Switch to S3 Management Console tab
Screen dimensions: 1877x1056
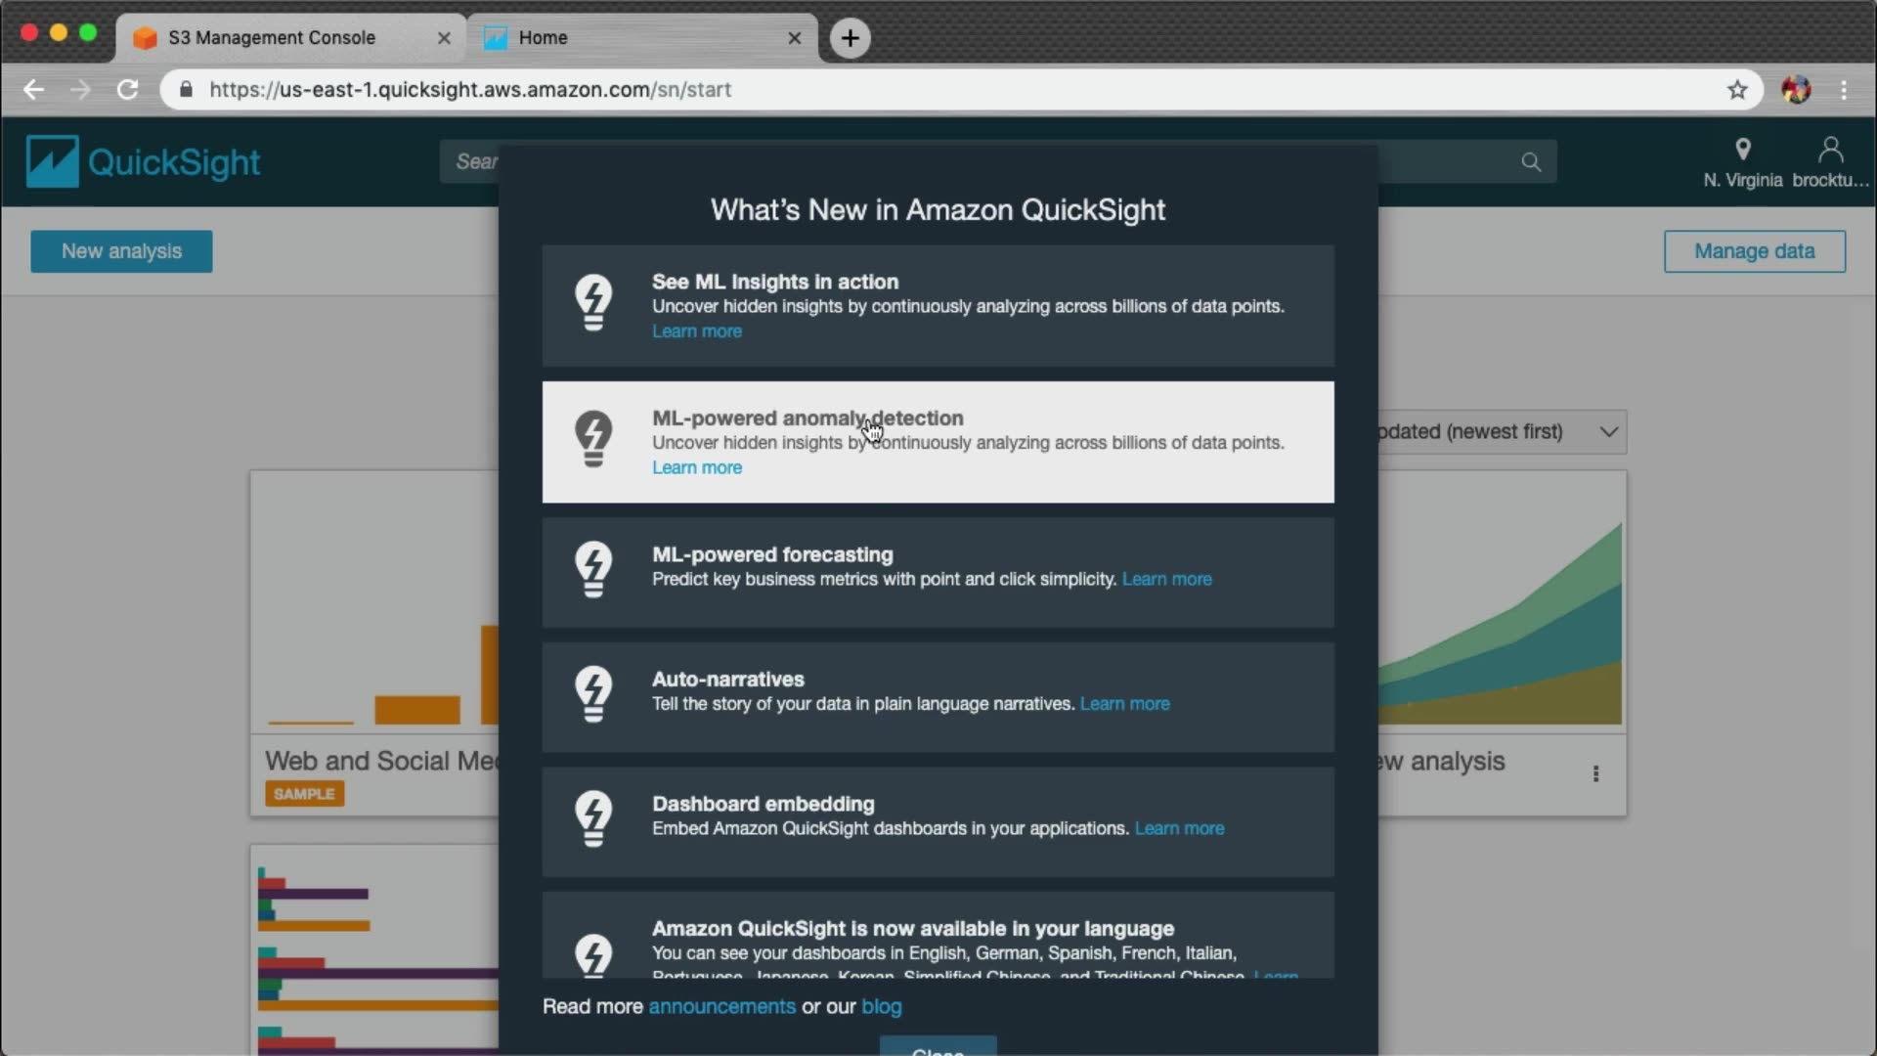(272, 38)
